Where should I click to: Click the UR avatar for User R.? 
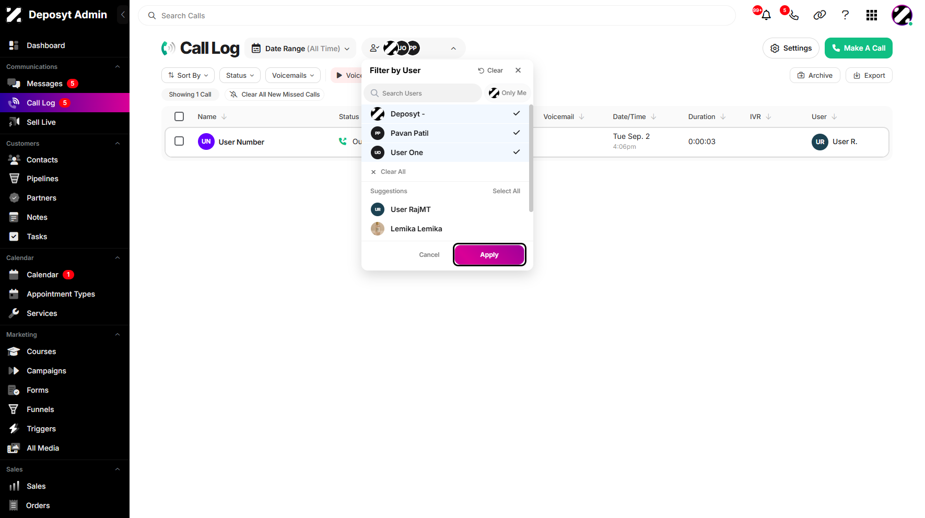[x=820, y=142]
